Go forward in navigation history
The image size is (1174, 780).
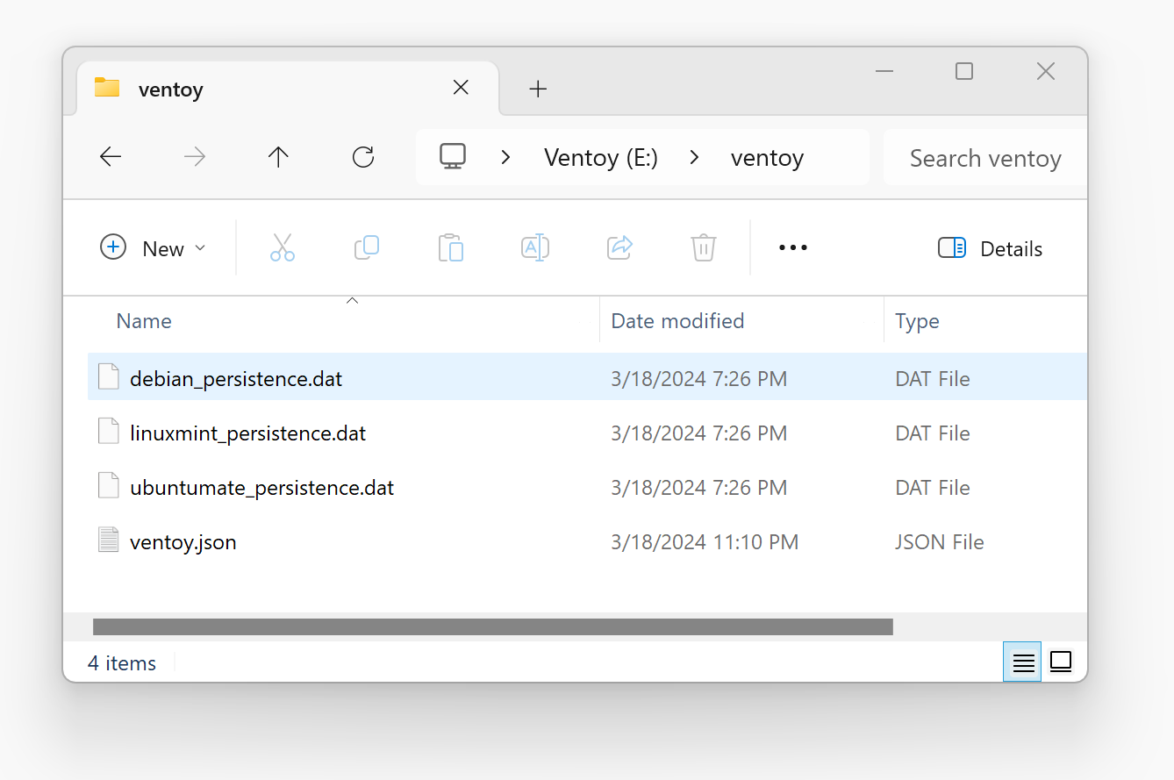194,156
